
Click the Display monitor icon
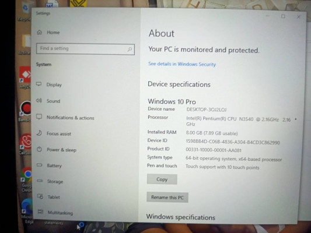click(x=39, y=84)
